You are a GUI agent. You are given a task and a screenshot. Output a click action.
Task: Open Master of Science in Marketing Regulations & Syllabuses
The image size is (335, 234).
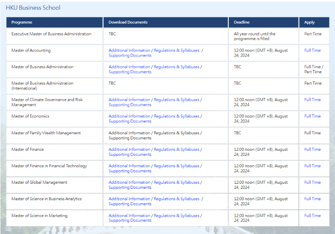coord(176,215)
